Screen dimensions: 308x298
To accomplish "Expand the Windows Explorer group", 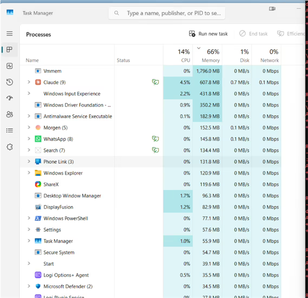I will 29,173.
